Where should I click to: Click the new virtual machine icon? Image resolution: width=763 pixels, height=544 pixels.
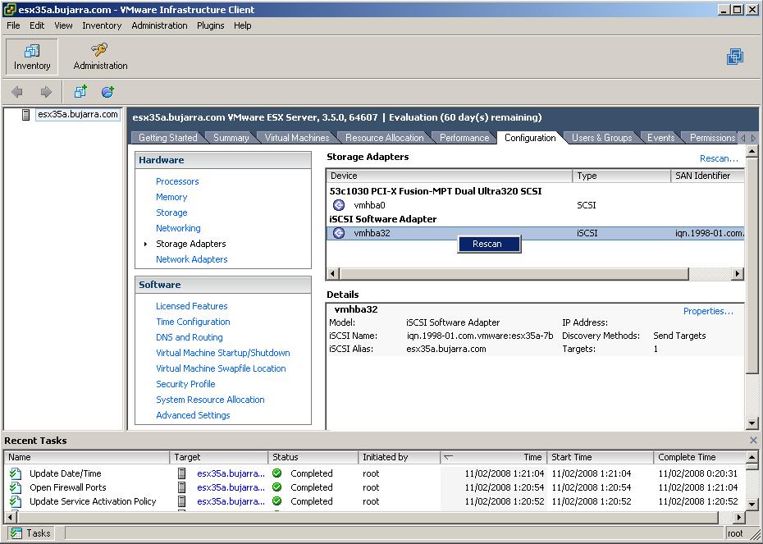[80, 91]
